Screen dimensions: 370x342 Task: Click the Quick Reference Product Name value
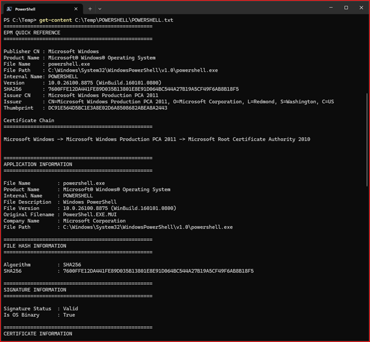pyautogui.click(x=102, y=58)
